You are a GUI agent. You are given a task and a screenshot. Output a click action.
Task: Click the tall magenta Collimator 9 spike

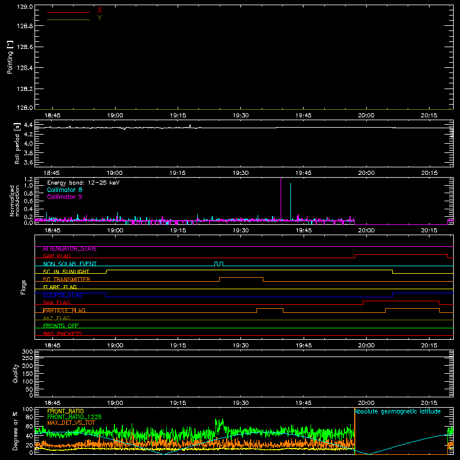click(281, 198)
